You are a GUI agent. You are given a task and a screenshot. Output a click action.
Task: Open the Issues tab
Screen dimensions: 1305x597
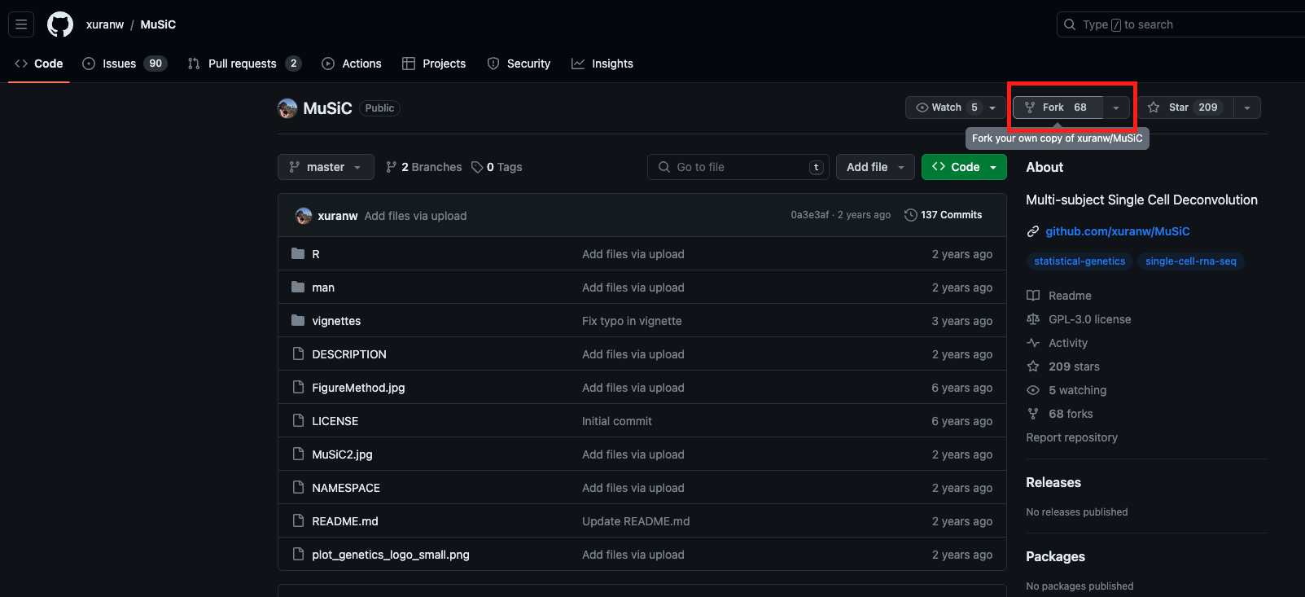coord(125,64)
